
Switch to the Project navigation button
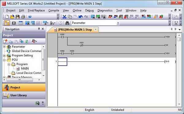(x=24, y=88)
